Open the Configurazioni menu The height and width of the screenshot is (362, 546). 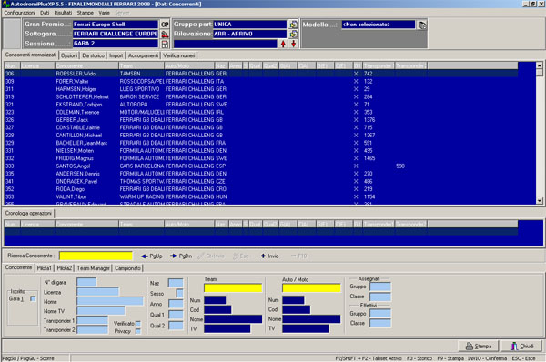coord(19,13)
